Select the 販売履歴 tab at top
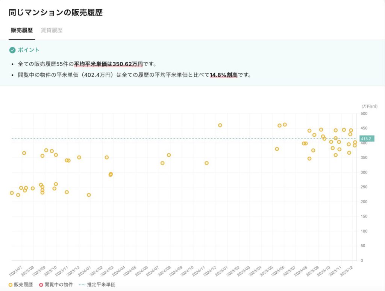 click(22, 30)
